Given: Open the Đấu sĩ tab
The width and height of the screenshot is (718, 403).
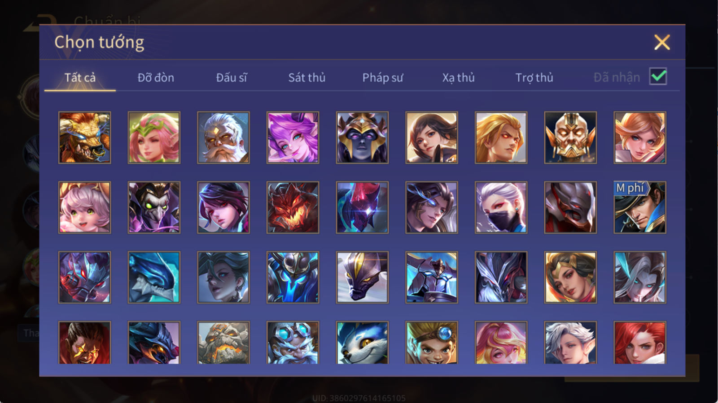Looking at the screenshot, I should (x=231, y=77).
